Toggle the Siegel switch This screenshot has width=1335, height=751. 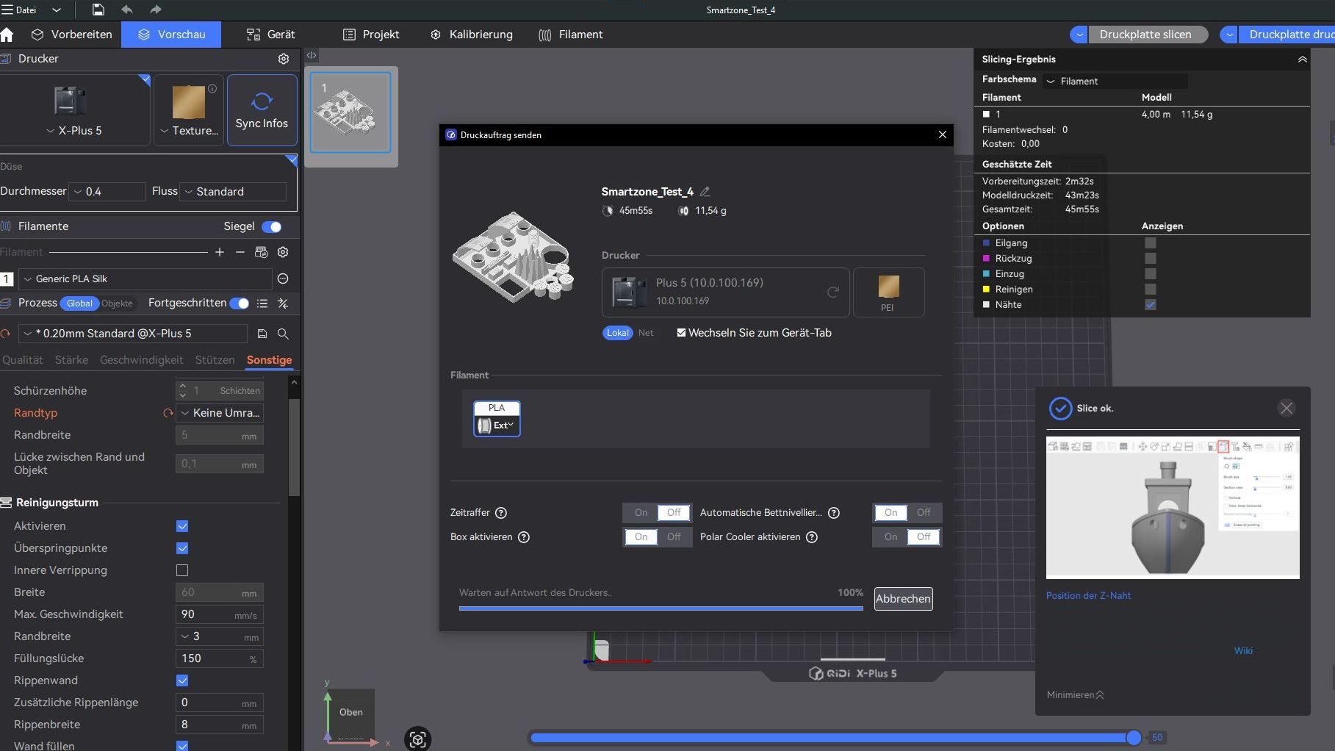point(272,226)
